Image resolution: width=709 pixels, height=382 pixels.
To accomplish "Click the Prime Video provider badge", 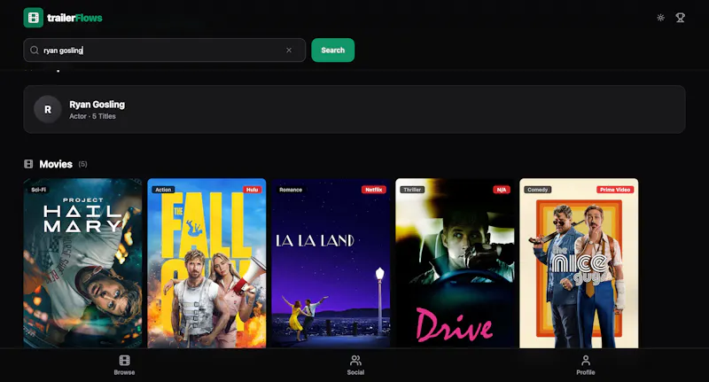I will point(615,190).
